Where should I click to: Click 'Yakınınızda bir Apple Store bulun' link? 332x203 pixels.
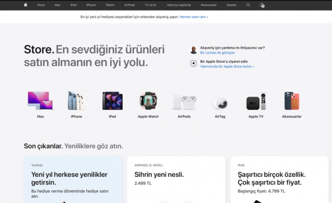(227, 66)
